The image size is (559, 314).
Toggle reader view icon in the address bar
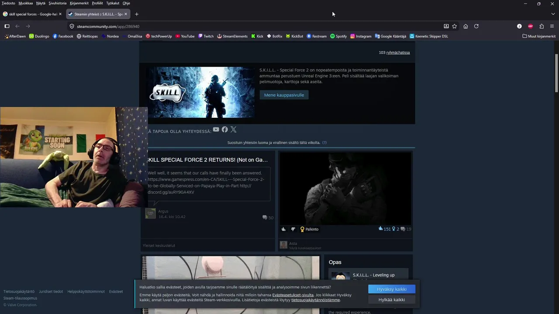tap(446, 26)
